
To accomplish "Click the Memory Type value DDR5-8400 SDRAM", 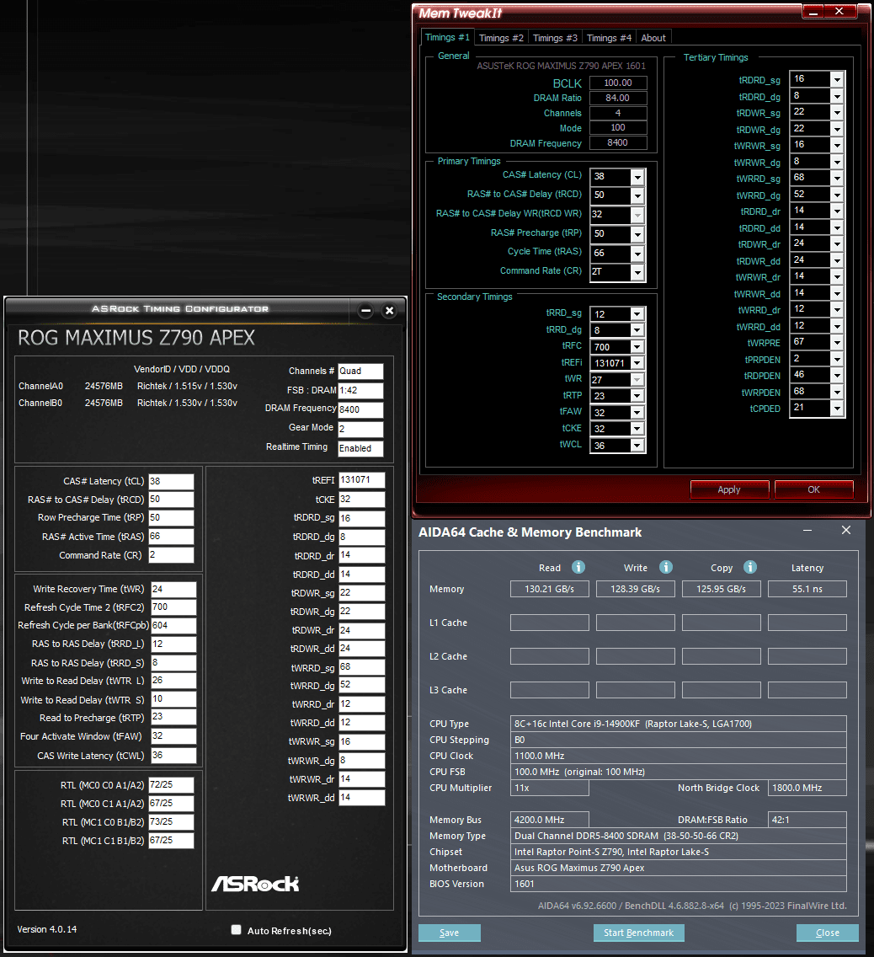I will point(678,836).
